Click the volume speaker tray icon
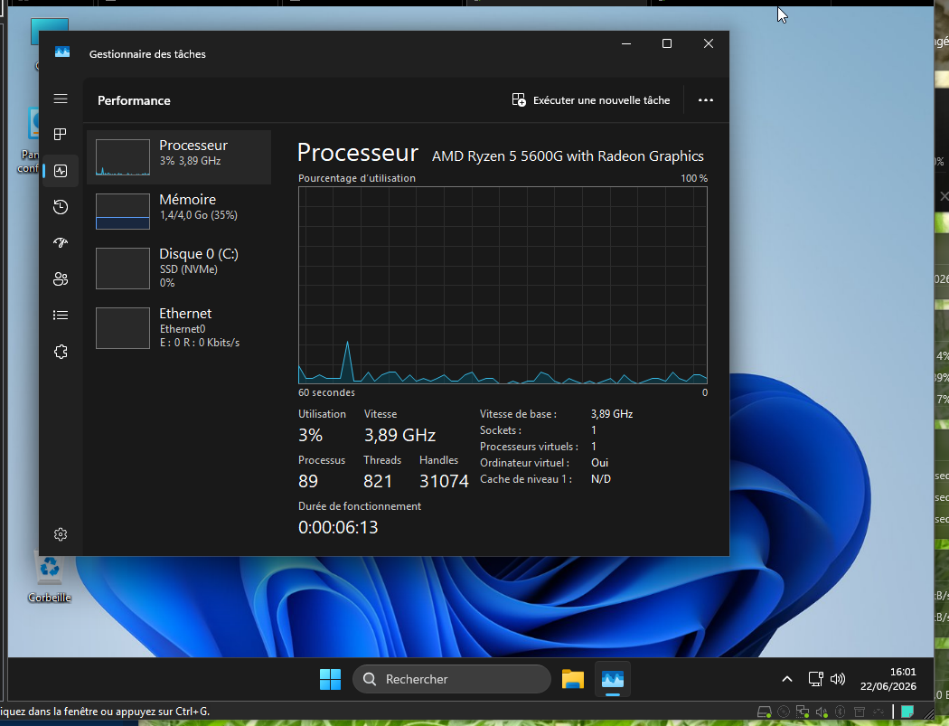 click(838, 679)
